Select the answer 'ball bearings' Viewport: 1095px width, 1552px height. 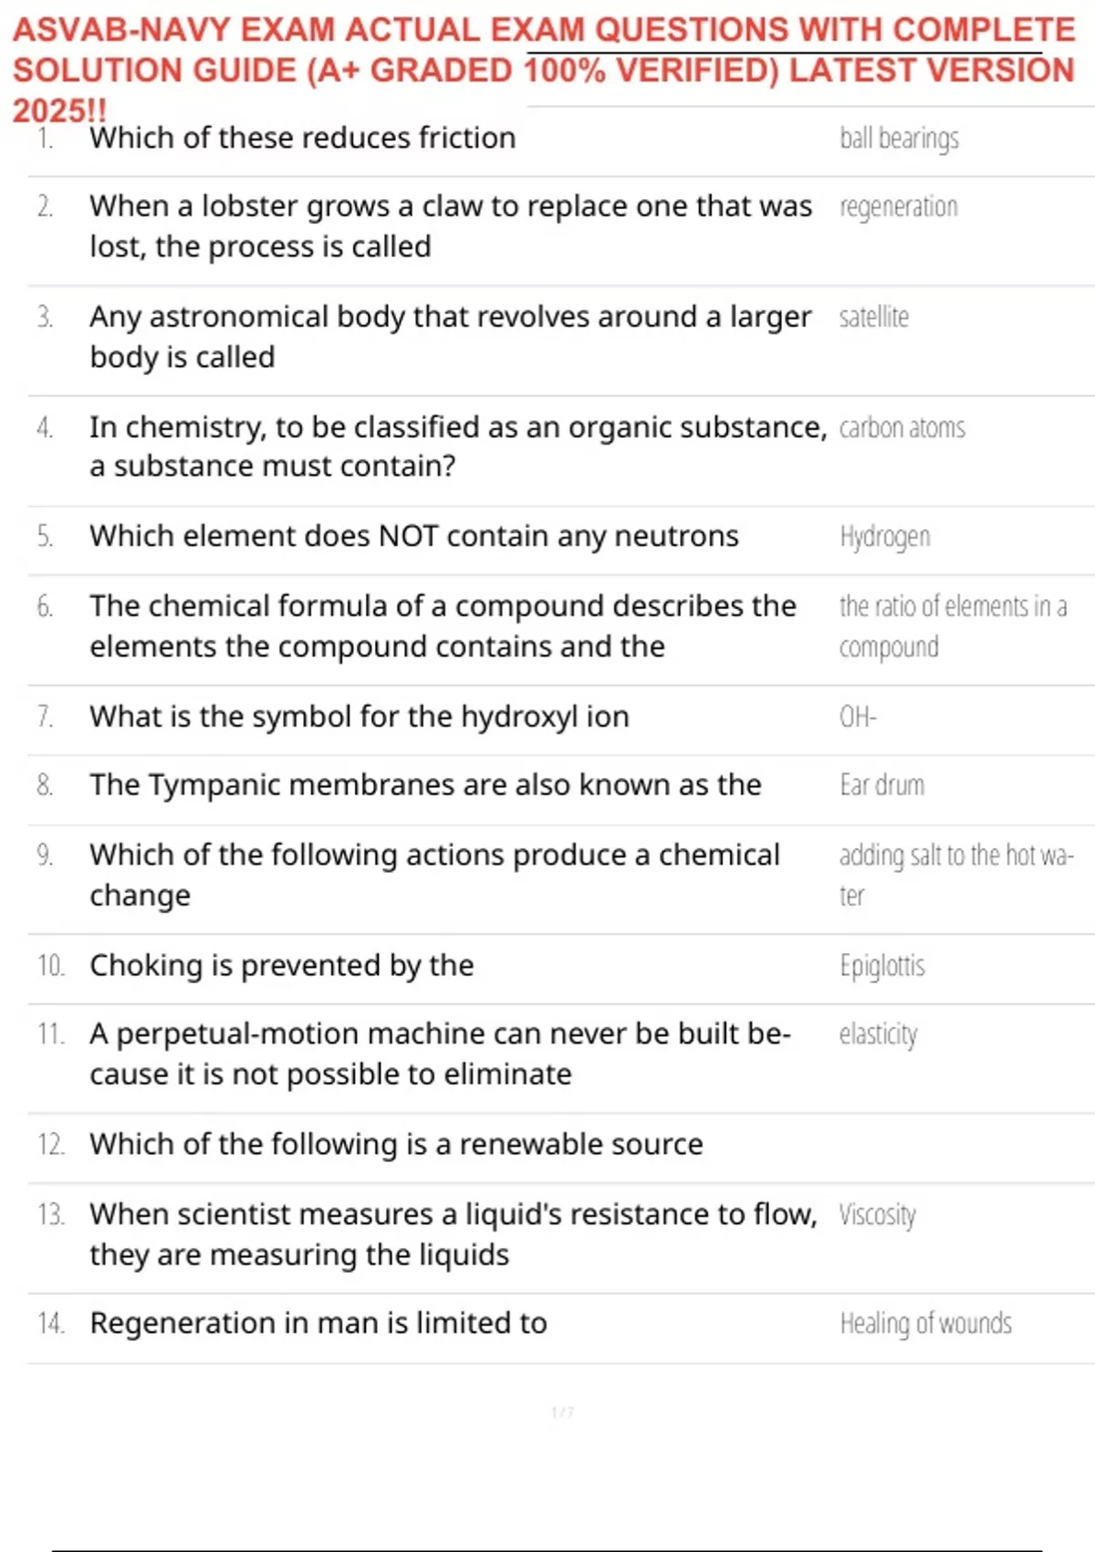coord(899,139)
